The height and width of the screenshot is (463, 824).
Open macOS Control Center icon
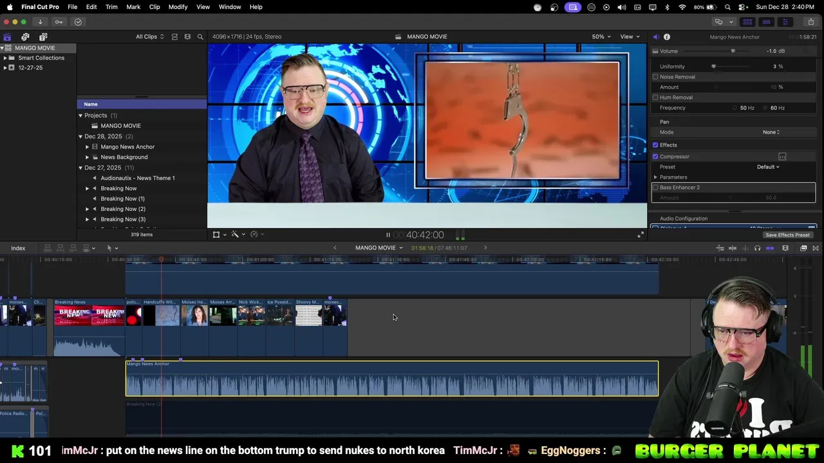742,7
